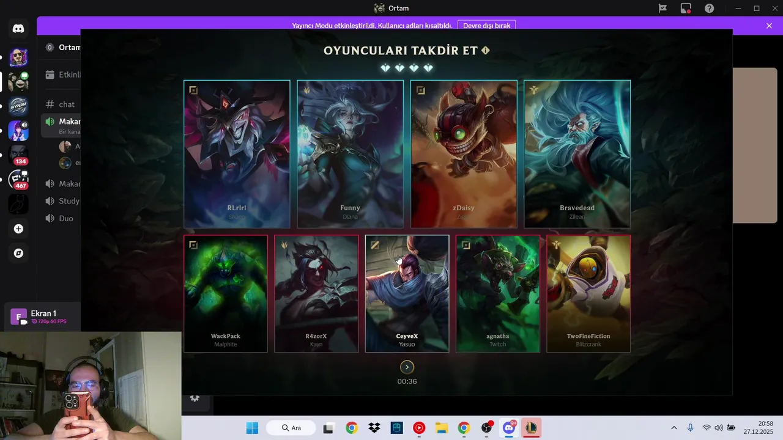
Task: Click the info icon beside Oyuncuları Takdir Et
Action: click(486, 50)
